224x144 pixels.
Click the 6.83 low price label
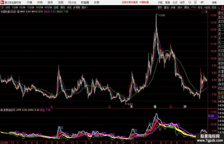click(130, 104)
